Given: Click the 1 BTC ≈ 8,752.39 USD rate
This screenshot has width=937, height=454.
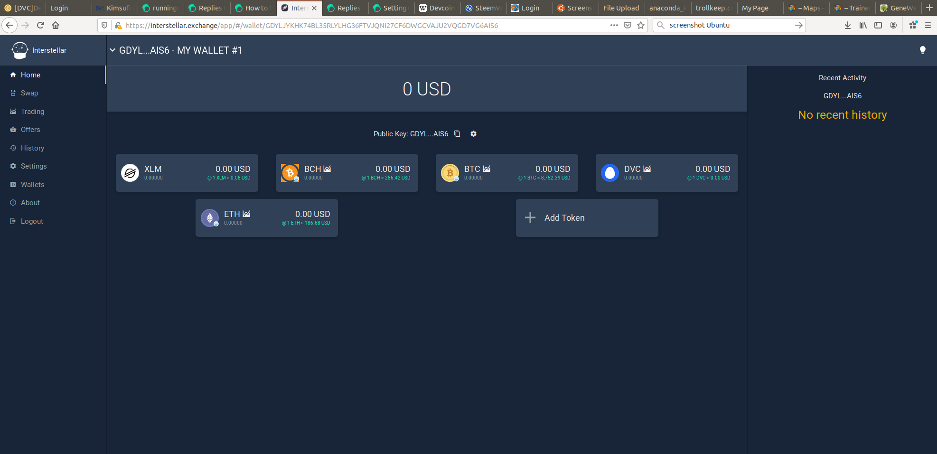Looking at the screenshot, I should [544, 178].
